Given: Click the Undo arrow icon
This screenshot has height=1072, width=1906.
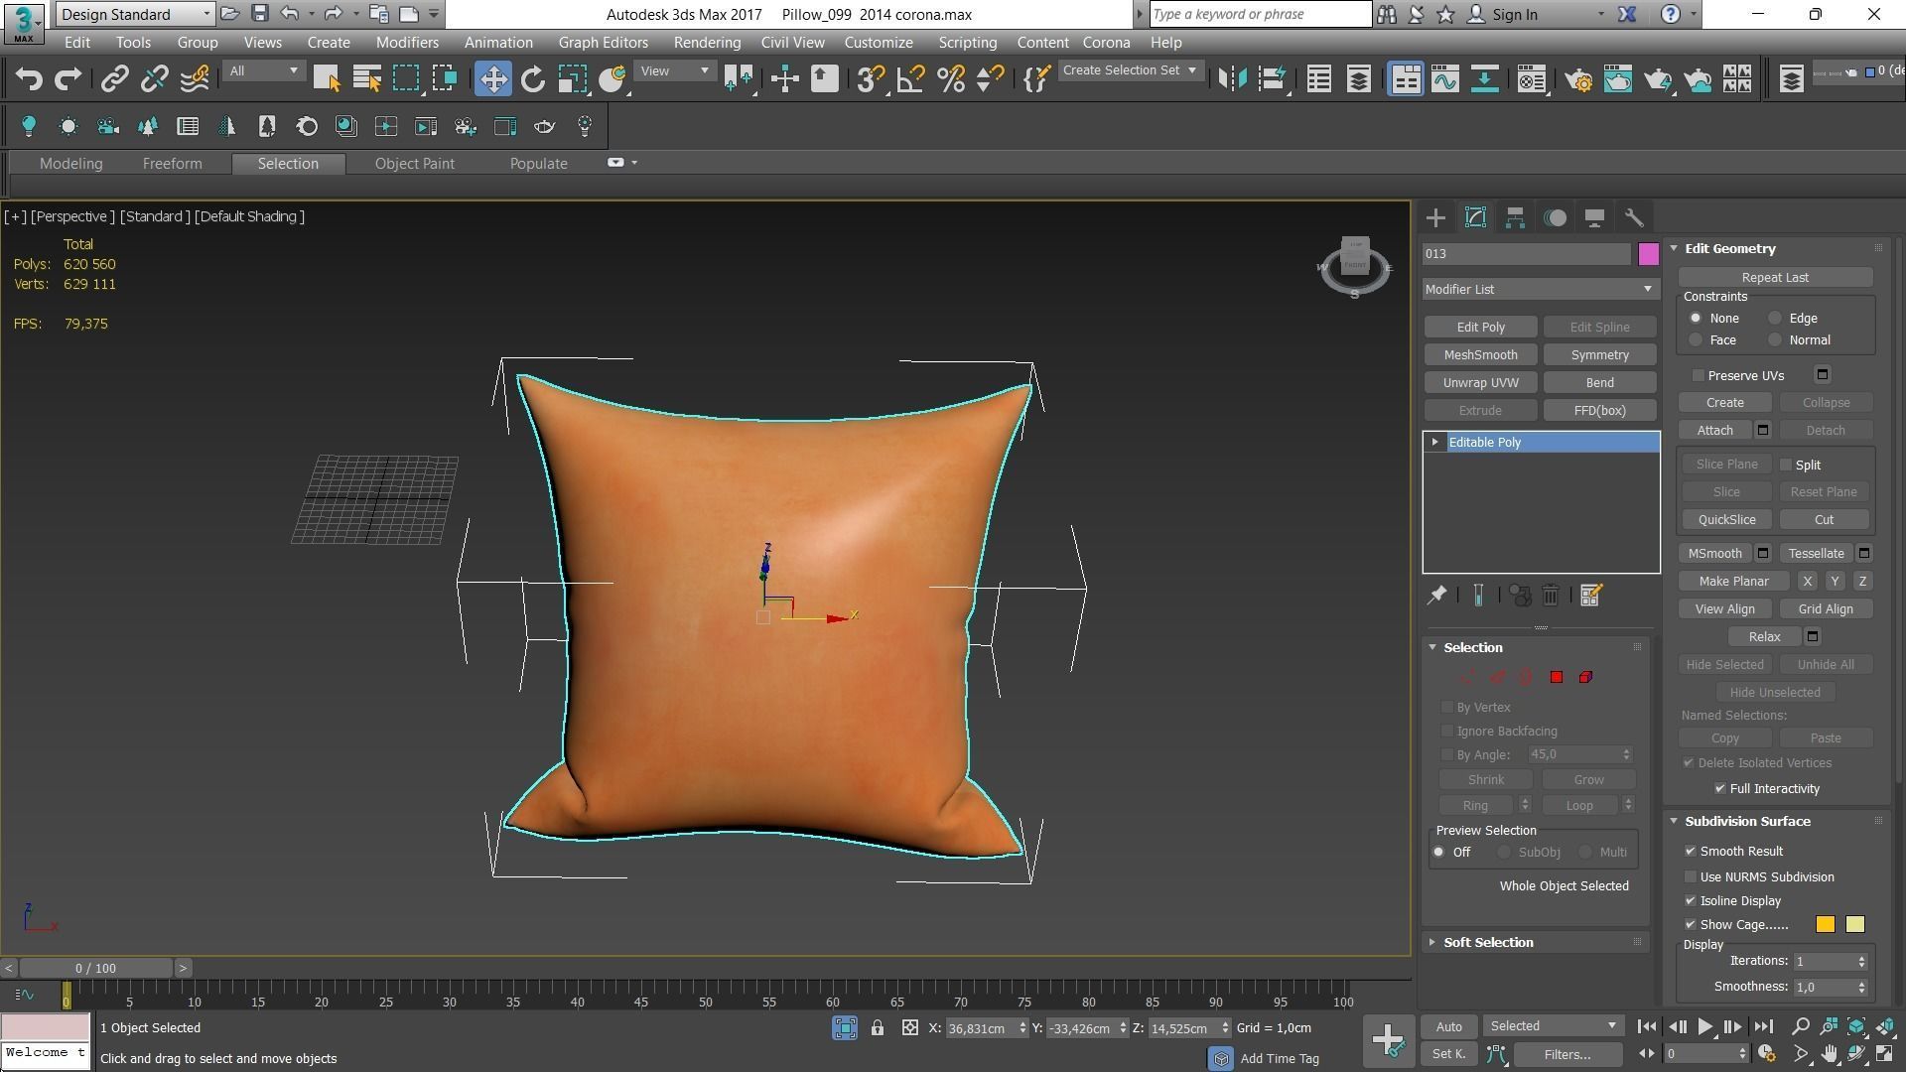Looking at the screenshot, I should (29, 79).
